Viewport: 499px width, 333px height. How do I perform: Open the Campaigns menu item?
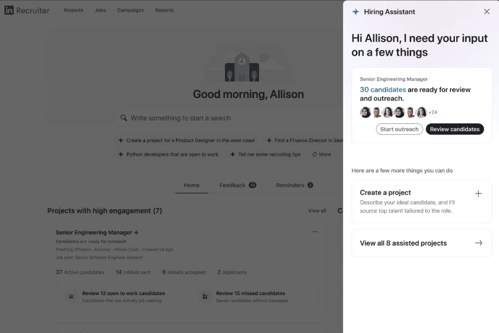click(x=130, y=10)
